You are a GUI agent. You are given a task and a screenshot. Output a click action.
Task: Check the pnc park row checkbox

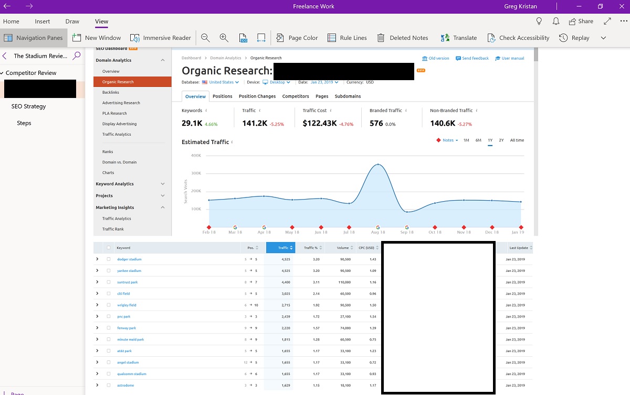109,317
